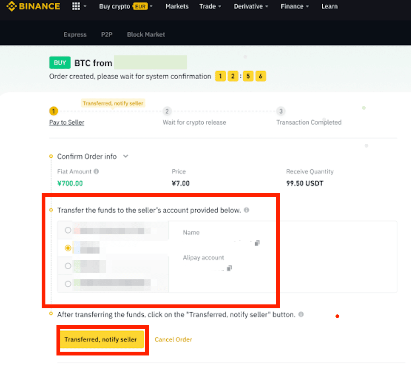Click the EUR currency badge

point(140,6)
